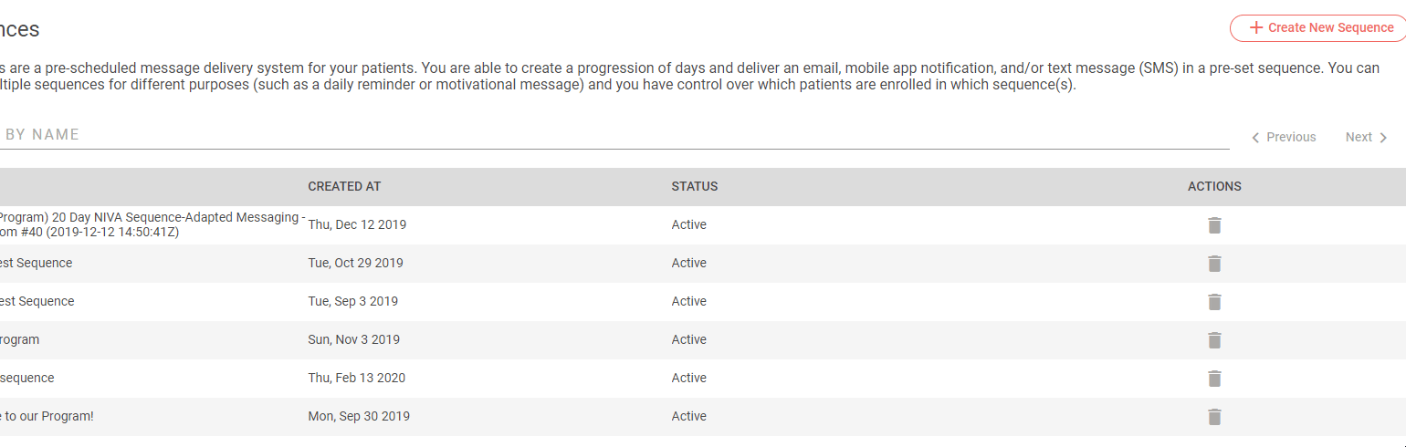The width and height of the screenshot is (1406, 447).
Task: Delete the sequence created Feb 13 2020
Action: [1214, 379]
